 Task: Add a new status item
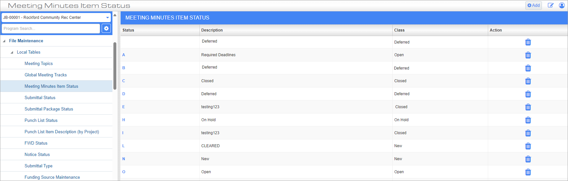[533, 5]
